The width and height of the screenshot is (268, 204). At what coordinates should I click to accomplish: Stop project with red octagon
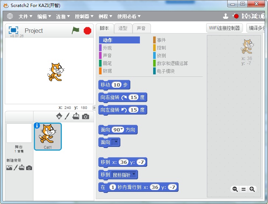[87, 31]
